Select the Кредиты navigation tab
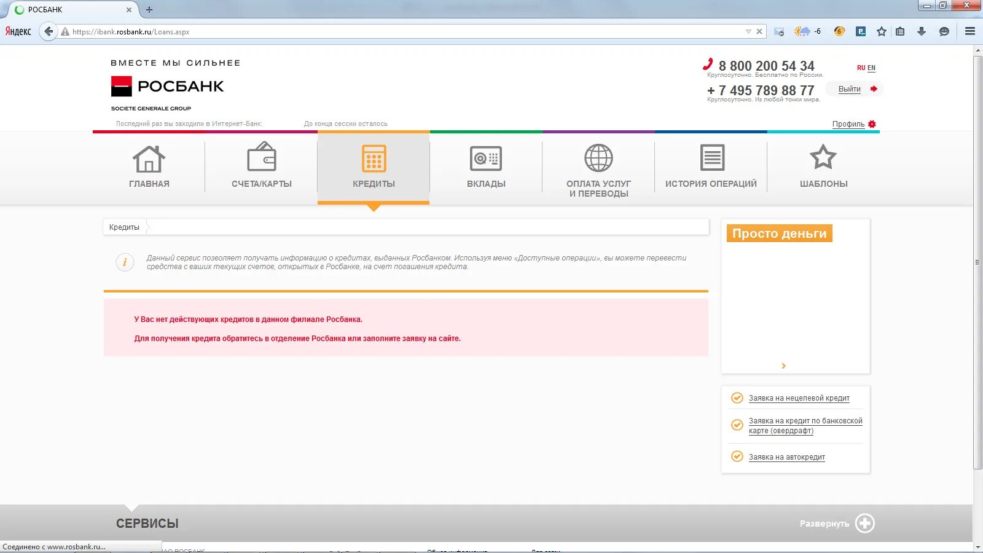 tap(374, 167)
